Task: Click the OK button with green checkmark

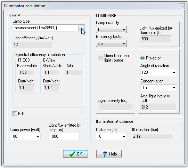Action: [75, 154]
